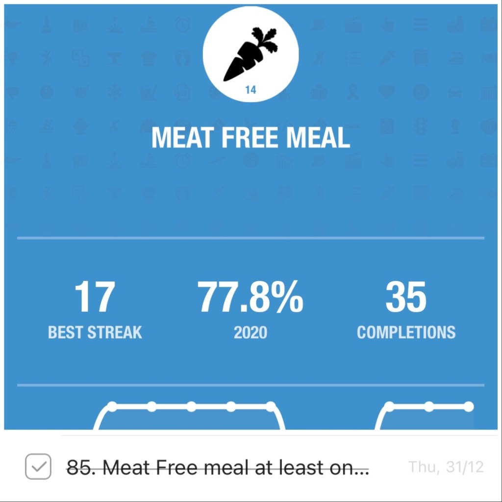Select the last dot of the left chart segment
Image resolution: width=502 pixels, height=502 pixels.
coord(271,406)
